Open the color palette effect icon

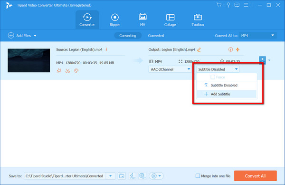click(x=76, y=70)
